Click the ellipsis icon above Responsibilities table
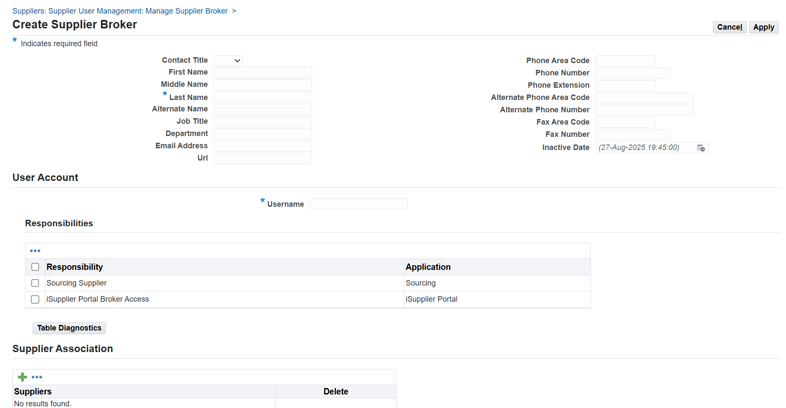The image size is (786, 408). [x=35, y=250]
